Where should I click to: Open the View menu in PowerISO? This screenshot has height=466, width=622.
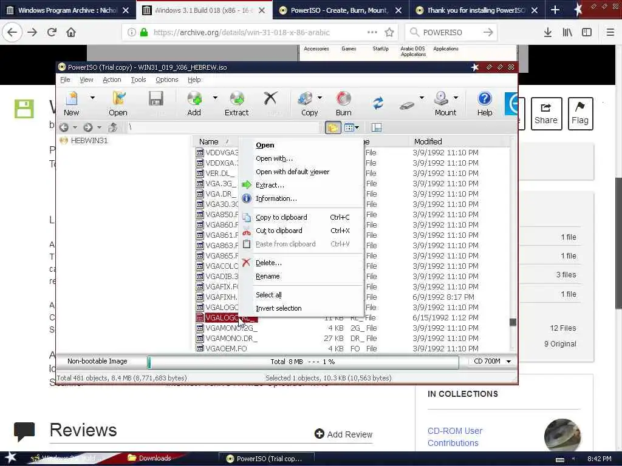tap(86, 79)
